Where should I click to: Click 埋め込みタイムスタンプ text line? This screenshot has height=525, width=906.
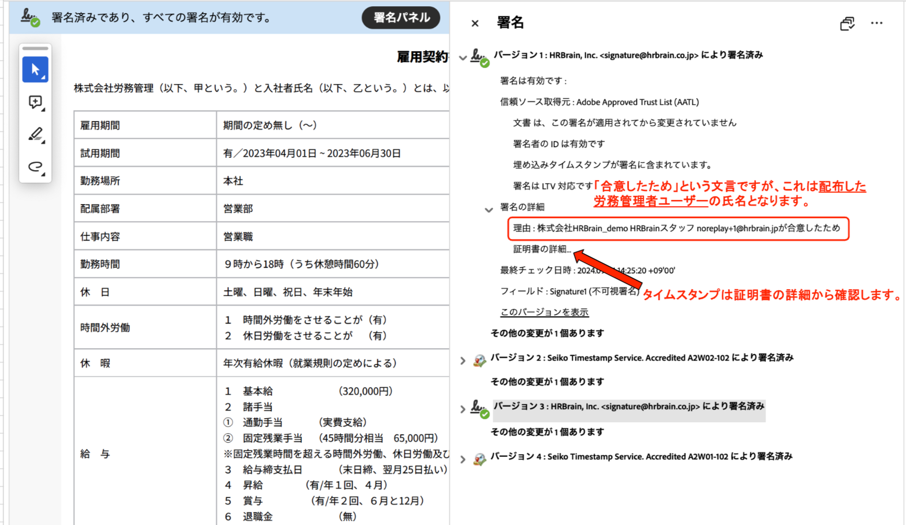click(x=612, y=165)
